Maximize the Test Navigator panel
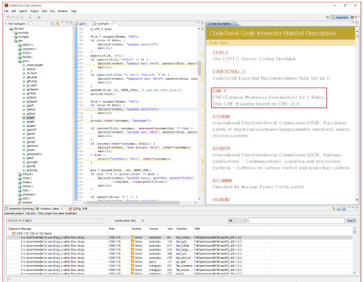This screenshot has width=363, height=282. point(71,23)
